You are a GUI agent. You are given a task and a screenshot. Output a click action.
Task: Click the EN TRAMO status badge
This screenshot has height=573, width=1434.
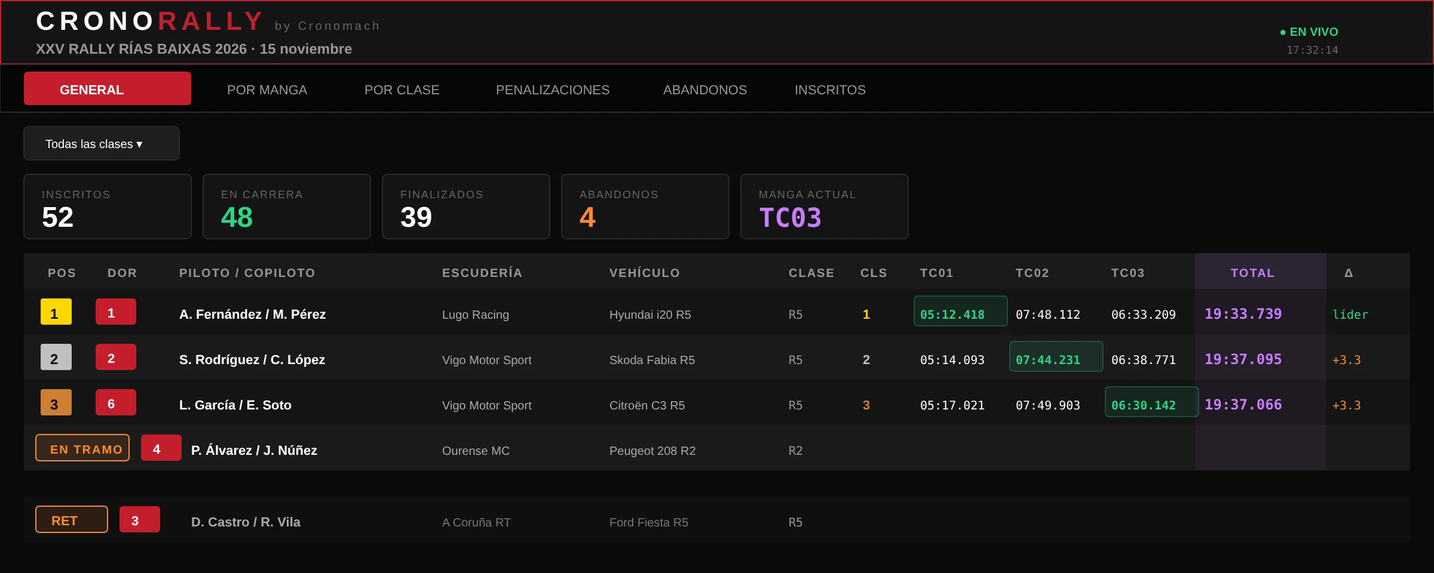(82, 448)
